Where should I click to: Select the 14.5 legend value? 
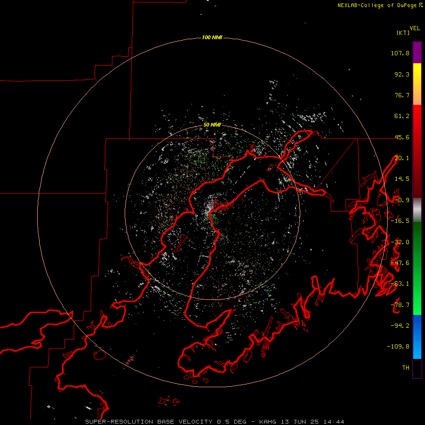(402, 179)
